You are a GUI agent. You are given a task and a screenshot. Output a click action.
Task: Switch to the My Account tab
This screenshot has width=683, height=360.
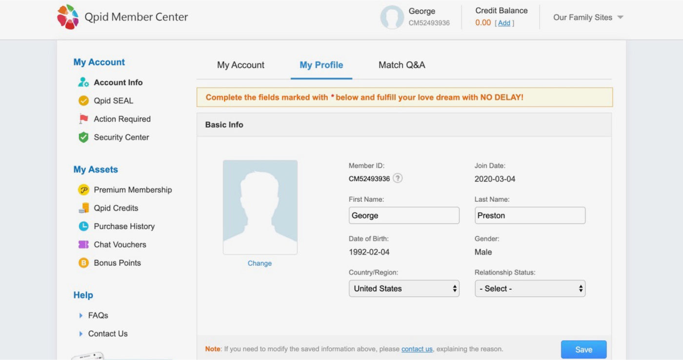click(x=241, y=65)
